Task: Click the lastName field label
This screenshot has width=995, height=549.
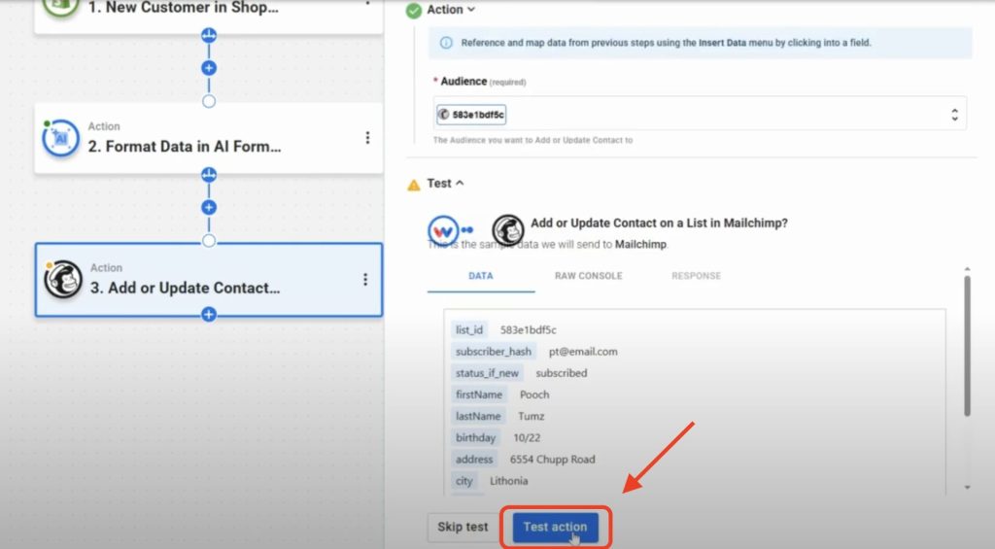Action: (478, 416)
